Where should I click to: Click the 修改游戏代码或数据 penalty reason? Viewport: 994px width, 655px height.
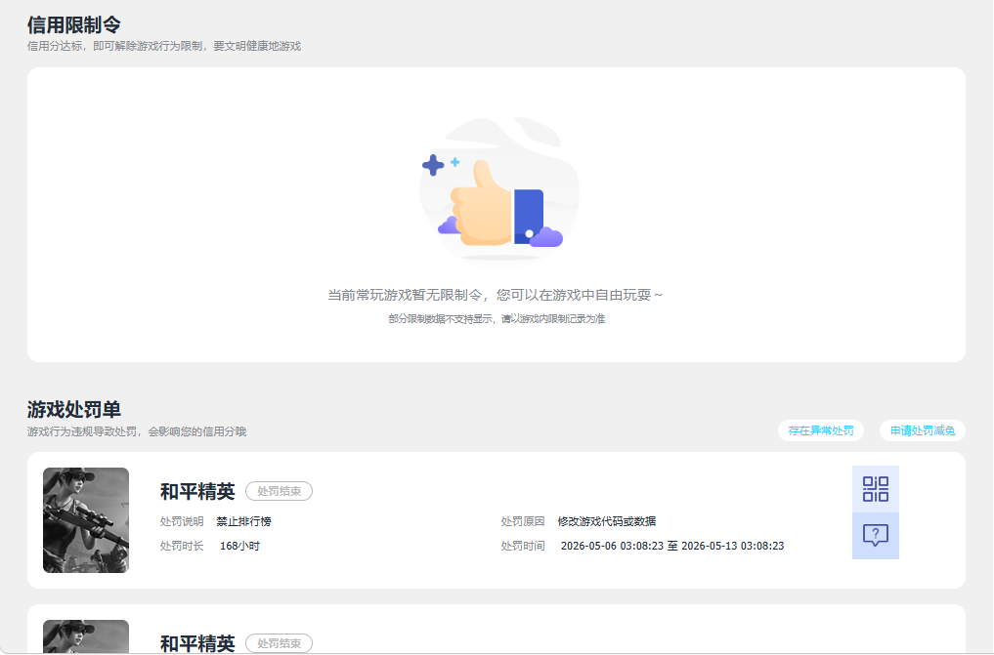607,521
